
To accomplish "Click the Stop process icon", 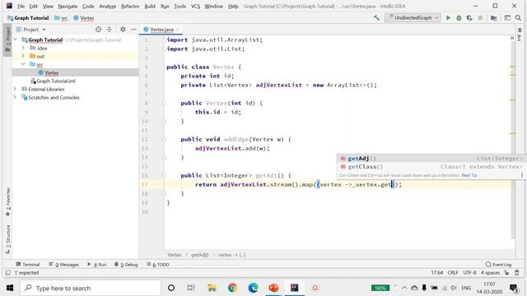I will point(480,18).
